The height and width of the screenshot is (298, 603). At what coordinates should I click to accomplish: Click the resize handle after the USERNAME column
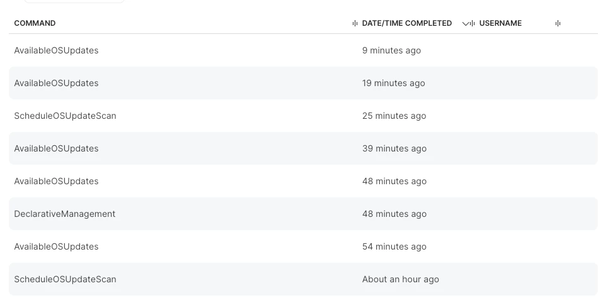point(558,23)
